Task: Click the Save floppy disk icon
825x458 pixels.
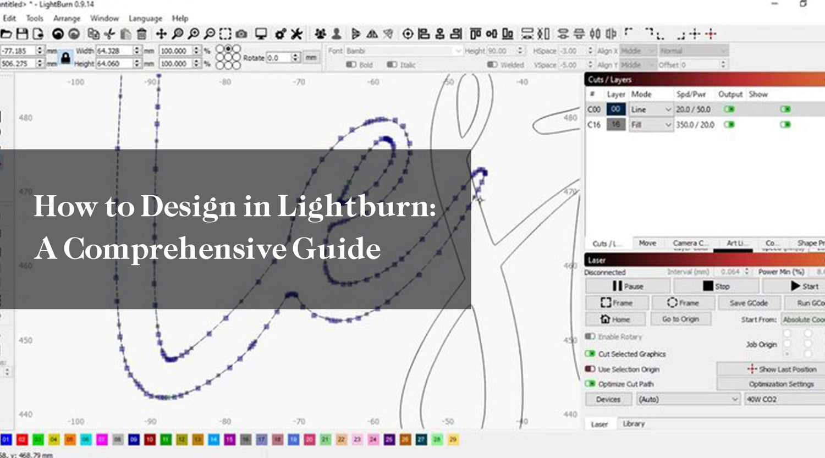Action: click(x=22, y=34)
